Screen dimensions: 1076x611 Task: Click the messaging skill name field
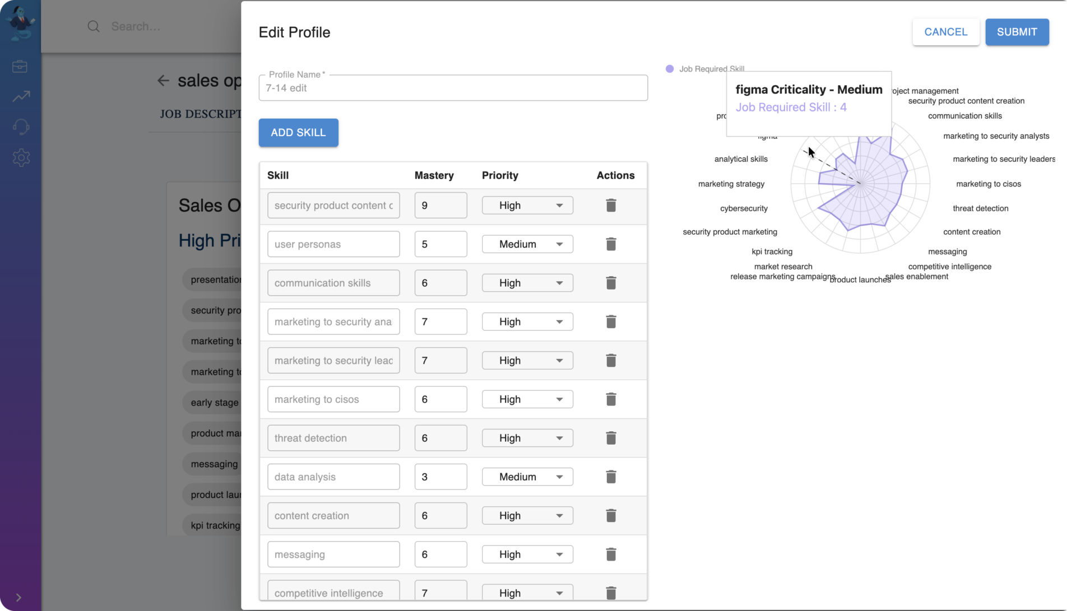[x=333, y=554]
